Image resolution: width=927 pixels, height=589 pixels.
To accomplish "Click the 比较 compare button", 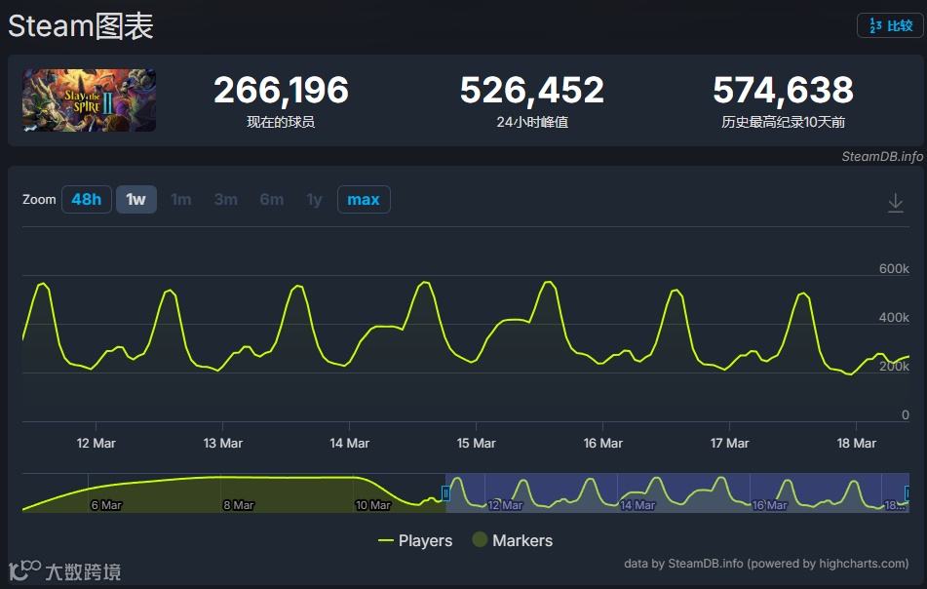I will [x=890, y=25].
